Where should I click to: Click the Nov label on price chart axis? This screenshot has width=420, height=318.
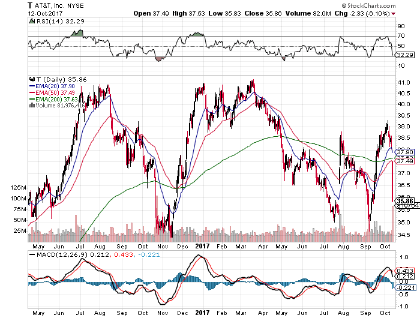pos(163,246)
